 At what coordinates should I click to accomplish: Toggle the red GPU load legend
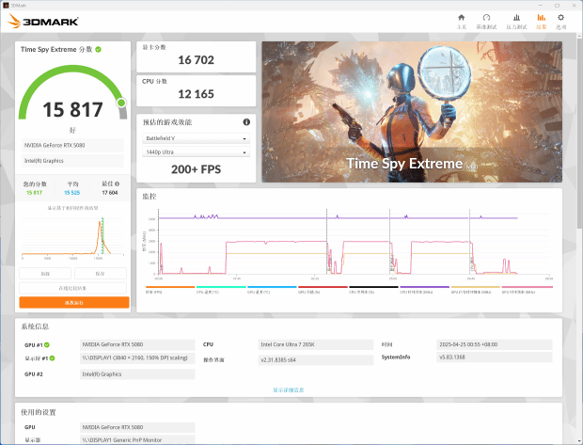(x=323, y=290)
